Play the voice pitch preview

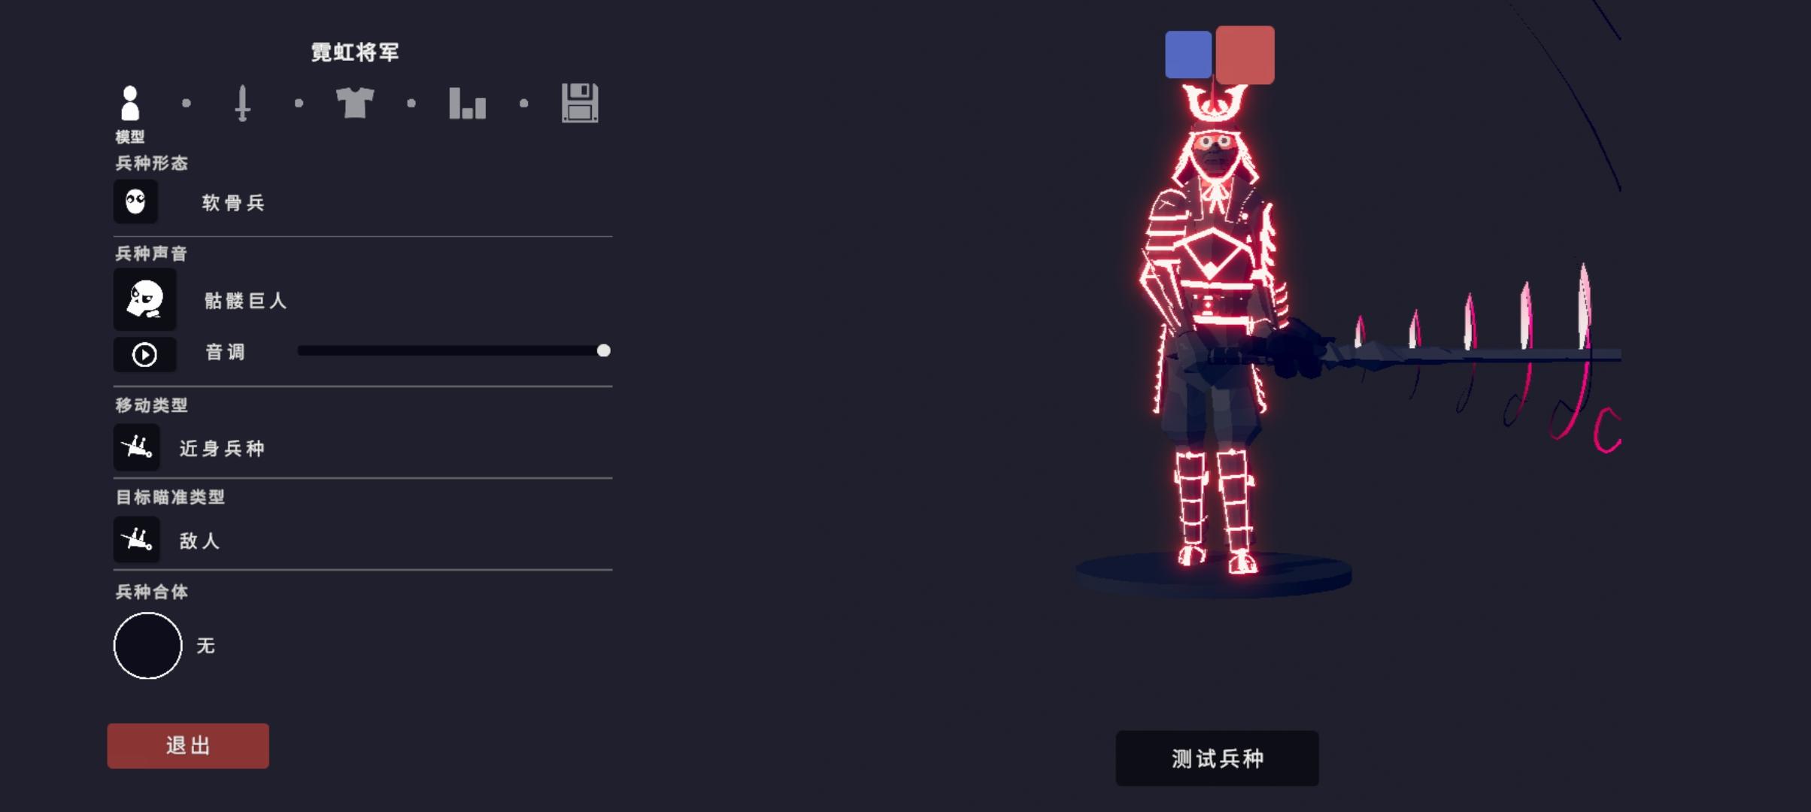point(145,354)
